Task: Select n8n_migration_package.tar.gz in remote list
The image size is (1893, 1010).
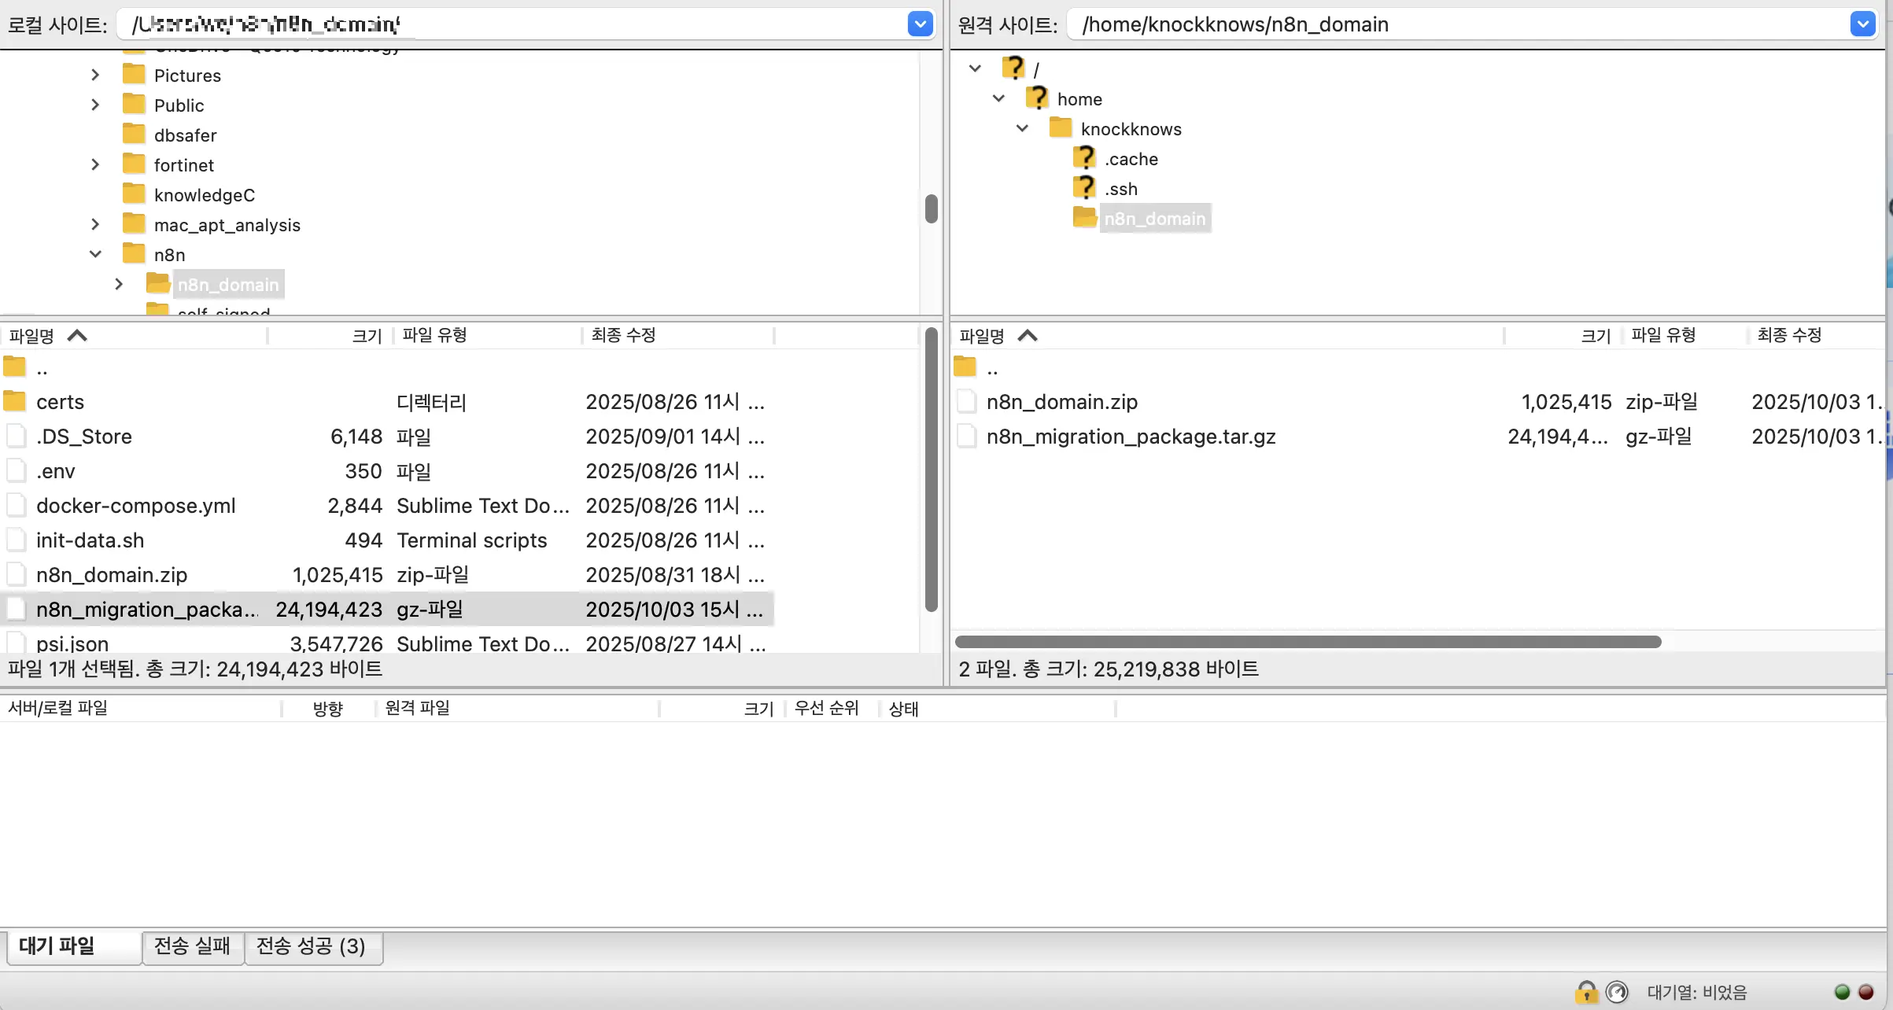Action: point(1131,437)
